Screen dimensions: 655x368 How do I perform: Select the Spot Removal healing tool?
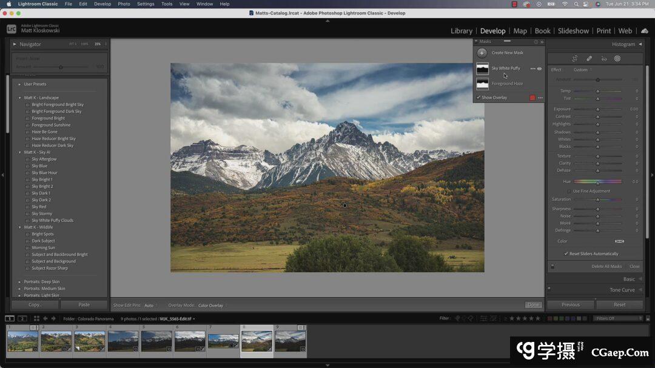589,59
